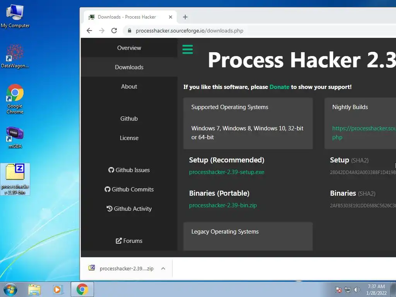Open downloaded processhacker-2.39....zip from download bar
Image resolution: width=396 pixels, height=297 pixels.
coord(126,268)
